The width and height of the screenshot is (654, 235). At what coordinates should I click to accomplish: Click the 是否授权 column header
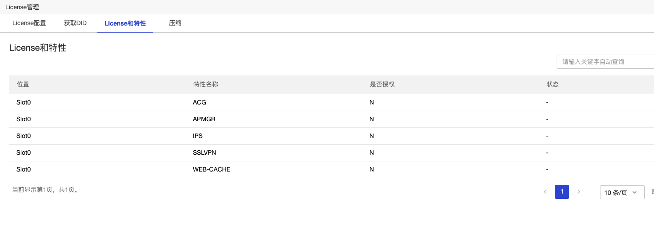click(x=382, y=84)
